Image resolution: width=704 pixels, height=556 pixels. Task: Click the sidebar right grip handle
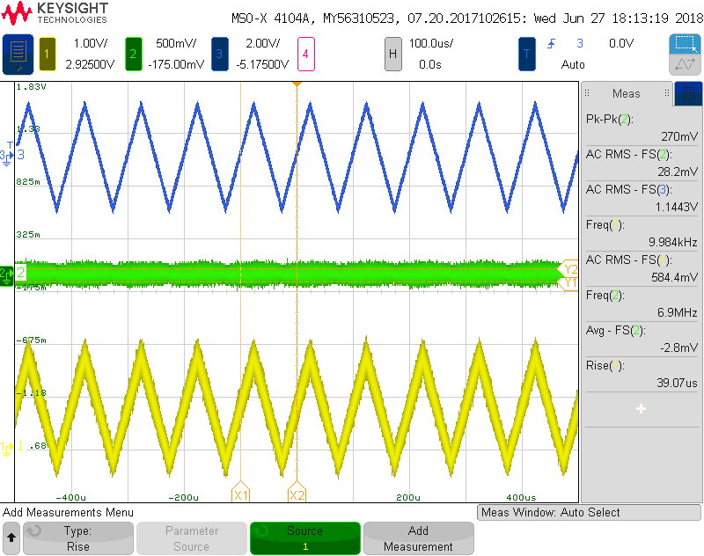(x=667, y=93)
